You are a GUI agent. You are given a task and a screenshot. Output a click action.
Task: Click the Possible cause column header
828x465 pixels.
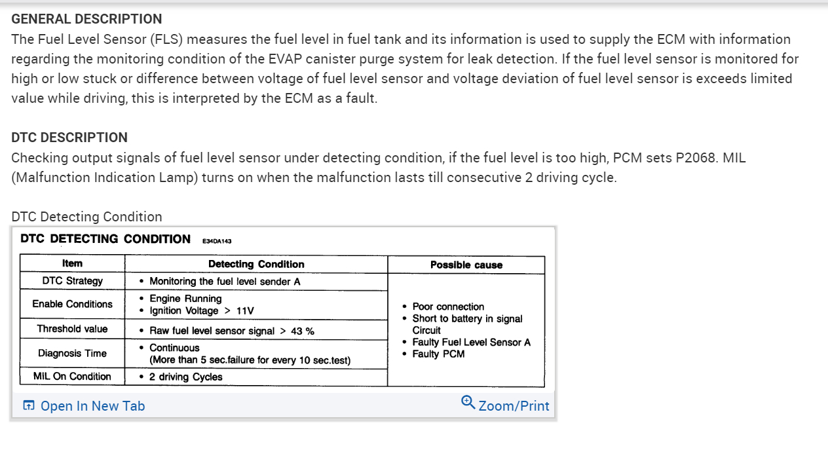(x=466, y=265)
